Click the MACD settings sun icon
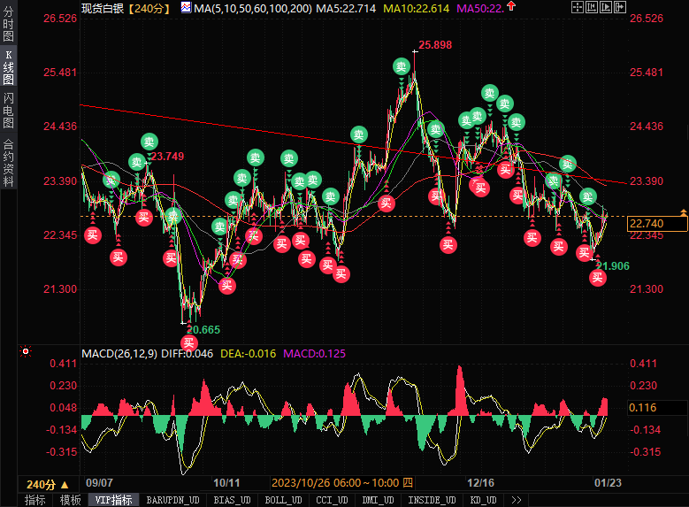Viewport: 689px width, 507px height. [26, 351]
